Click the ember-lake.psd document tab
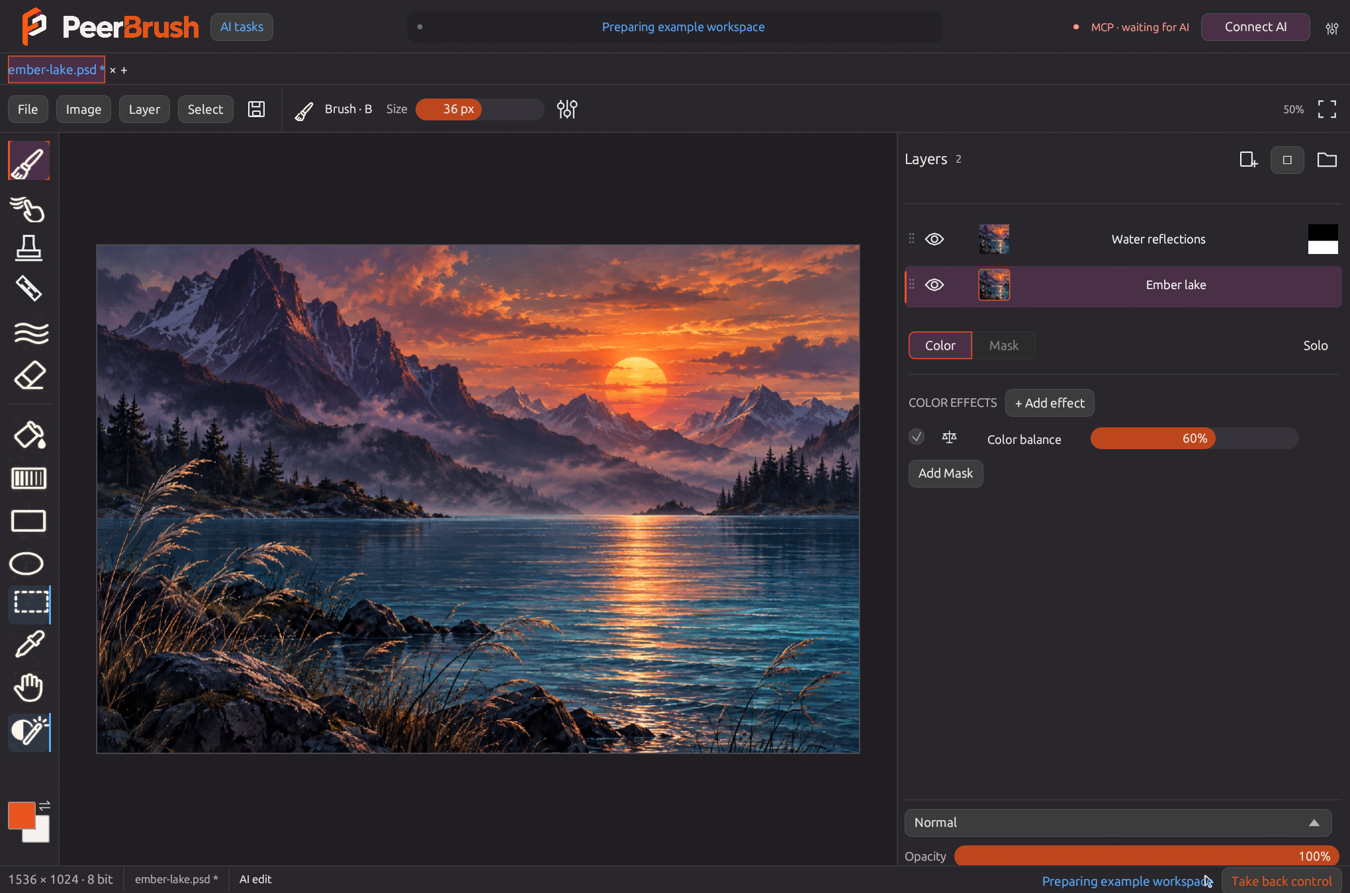The image size is (1350, 893). 56,69
